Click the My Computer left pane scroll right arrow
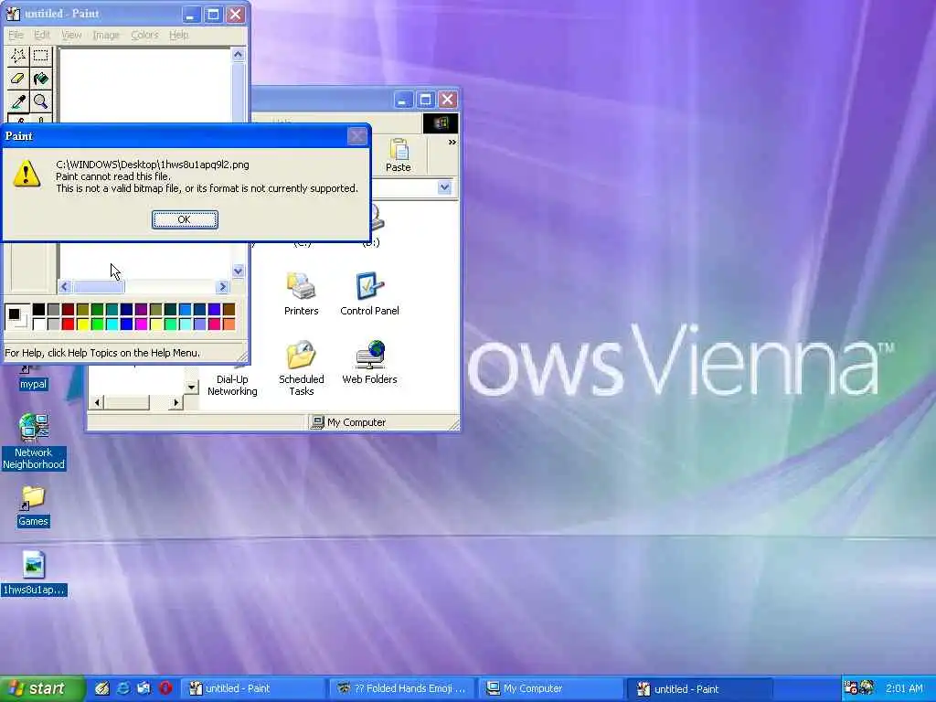The height and width of the screenshot is (702, 936). pos(175,403)
